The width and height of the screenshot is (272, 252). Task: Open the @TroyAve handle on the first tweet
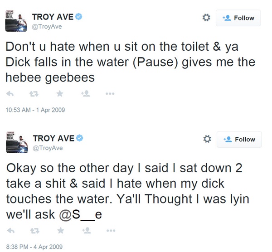click(47, 27)
